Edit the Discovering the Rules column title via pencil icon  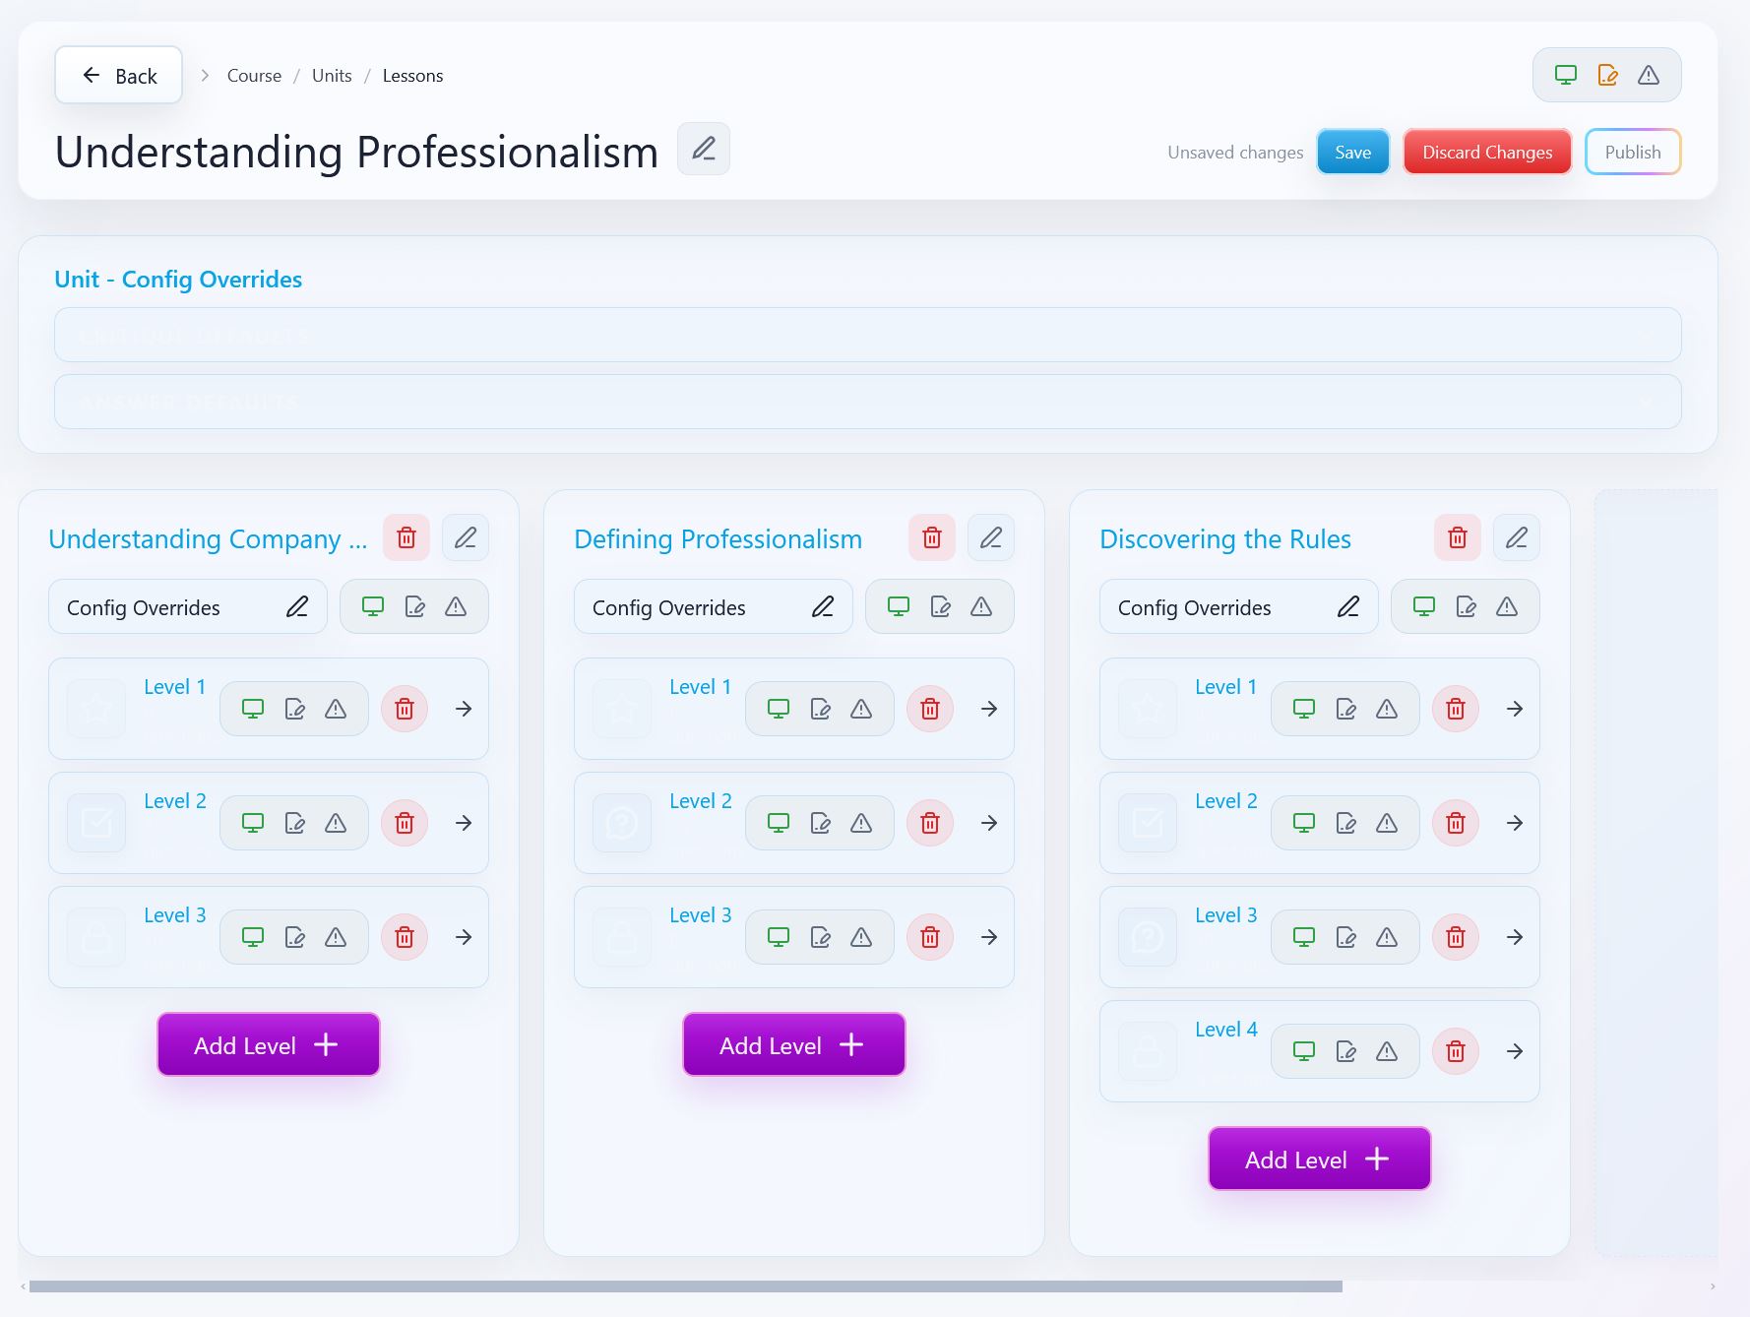(1516, 537)
